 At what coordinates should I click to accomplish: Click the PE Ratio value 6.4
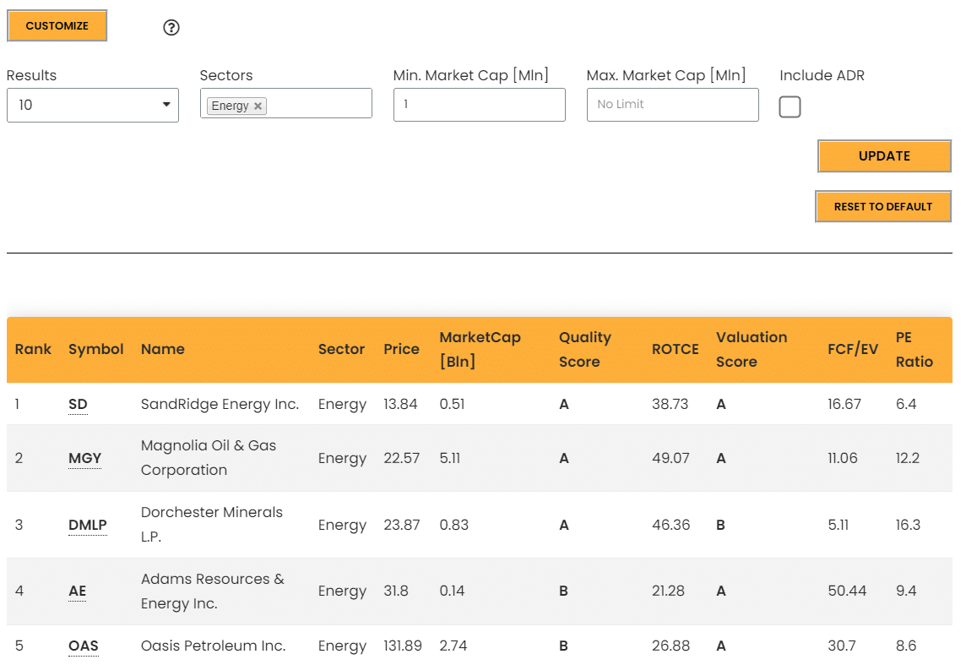(x=906, y=404)
